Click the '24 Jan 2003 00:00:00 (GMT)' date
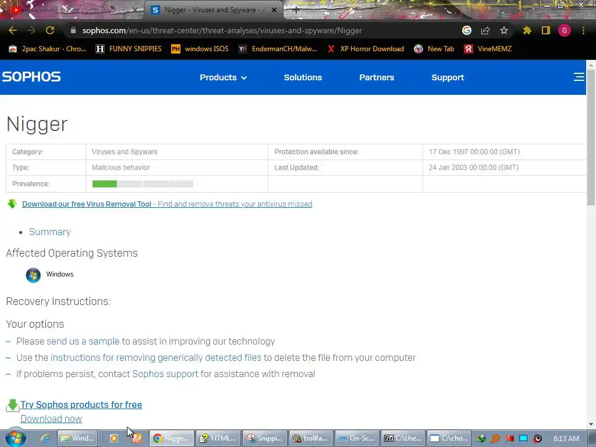This screenshot has height=447, width=596. pos(473,168)
